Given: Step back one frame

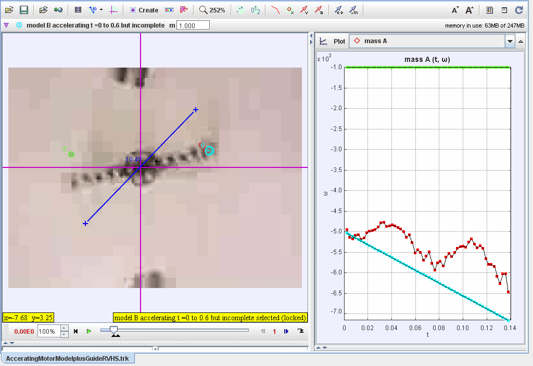Looking at the screenshot, I should click(263, 331).
